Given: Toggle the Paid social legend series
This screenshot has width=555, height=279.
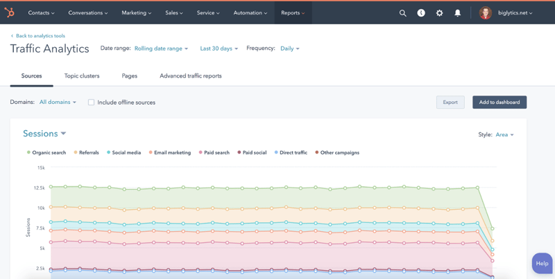Looking at the screenshot, I should 252,152.
